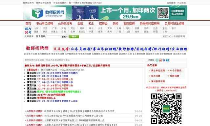Viewport: 210px width, 126px height.
Task: Open hot info link 中小学教师 in sidebar
Action: [x=176, y=71]
